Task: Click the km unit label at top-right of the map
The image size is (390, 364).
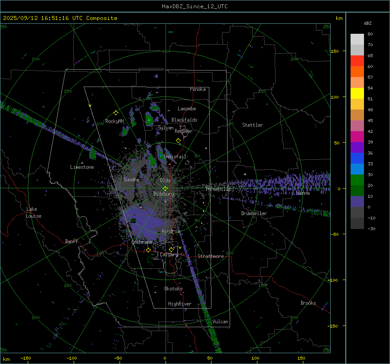Action: pos(339,18)
